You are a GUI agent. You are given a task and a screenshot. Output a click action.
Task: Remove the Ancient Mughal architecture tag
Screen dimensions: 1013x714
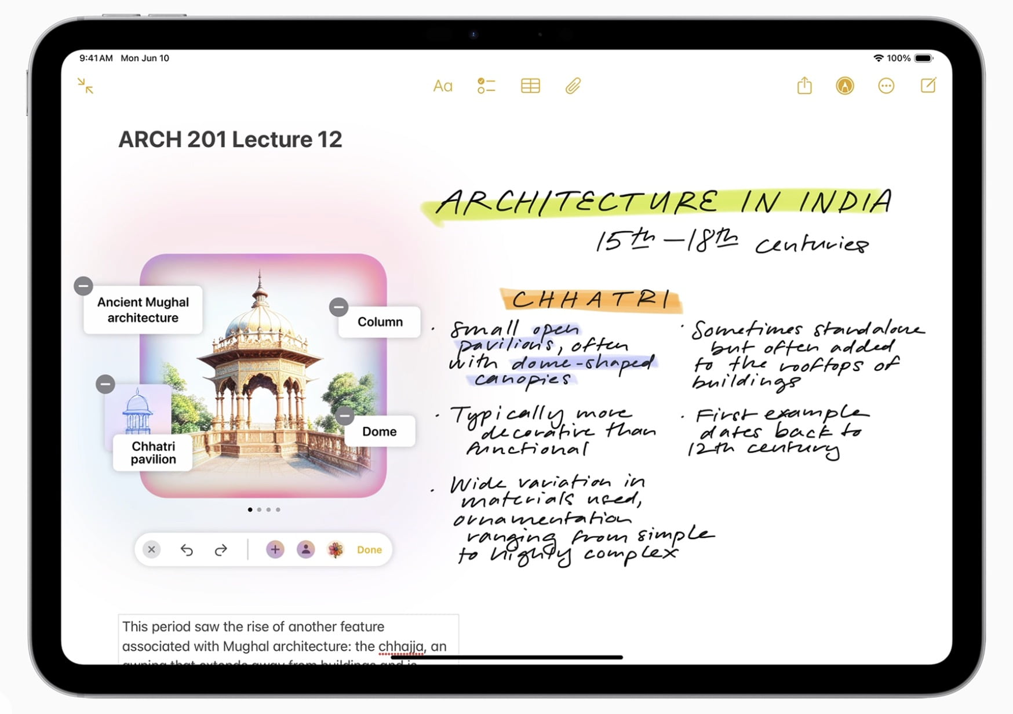click(83, 285)
